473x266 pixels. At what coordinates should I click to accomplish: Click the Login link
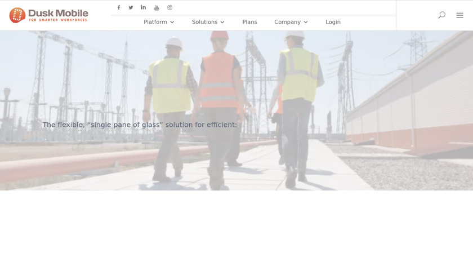[333, 22]
